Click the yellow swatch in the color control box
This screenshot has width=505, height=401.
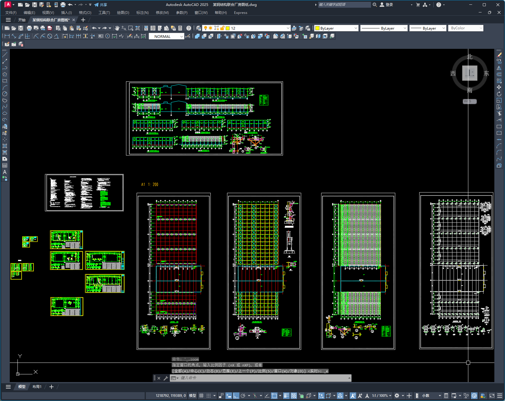tap(317, 28)
